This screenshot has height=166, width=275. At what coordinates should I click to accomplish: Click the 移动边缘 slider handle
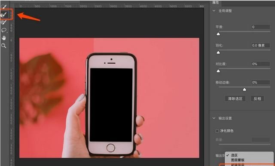pos(244,89)
